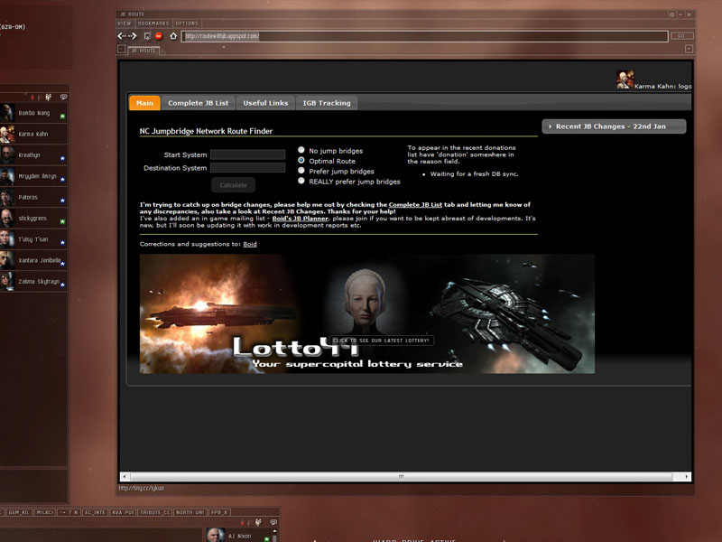The image size is (722, 542).
Task: Click the blue star beside Kreathyn
Action: pos(62,159)
